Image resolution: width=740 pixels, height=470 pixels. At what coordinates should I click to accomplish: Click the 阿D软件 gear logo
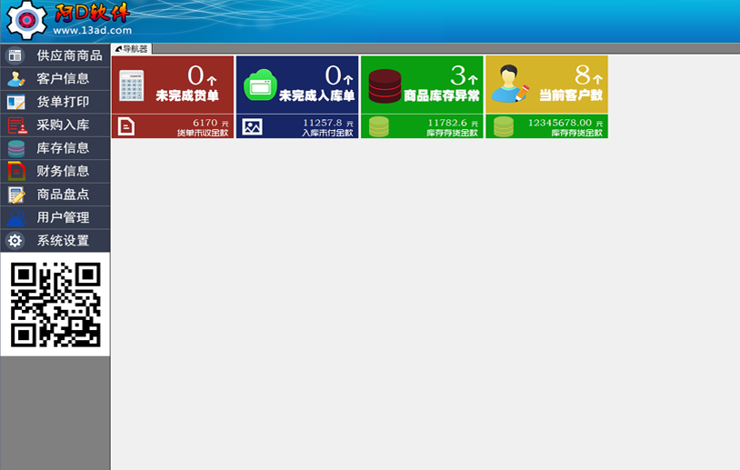(x=26, y=20)
